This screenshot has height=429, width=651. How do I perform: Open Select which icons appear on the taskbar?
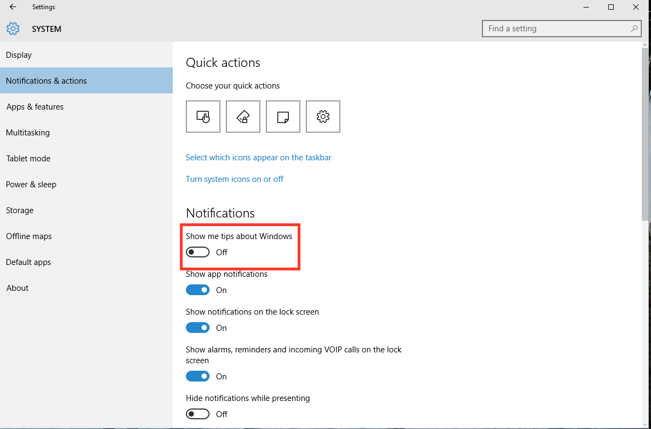258,157
